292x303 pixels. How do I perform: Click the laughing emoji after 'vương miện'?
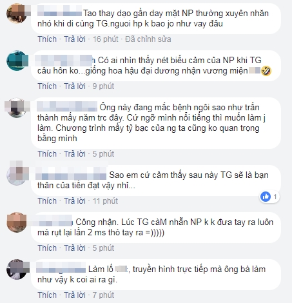(266, 71)
